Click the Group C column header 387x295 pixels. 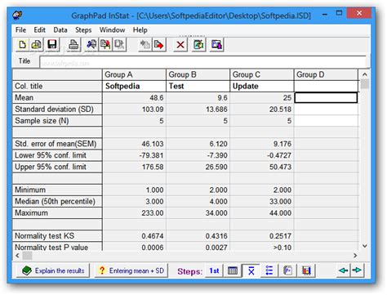[262, 74]
